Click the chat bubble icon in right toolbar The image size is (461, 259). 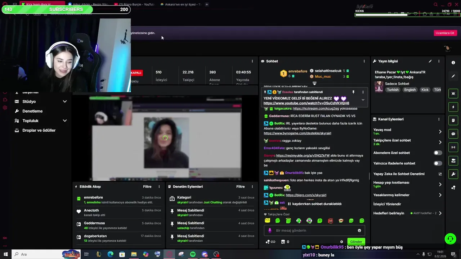click(x=453, y=134)
